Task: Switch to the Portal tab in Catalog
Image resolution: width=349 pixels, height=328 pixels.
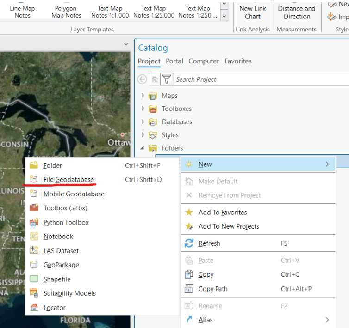Action: point(174,61)
